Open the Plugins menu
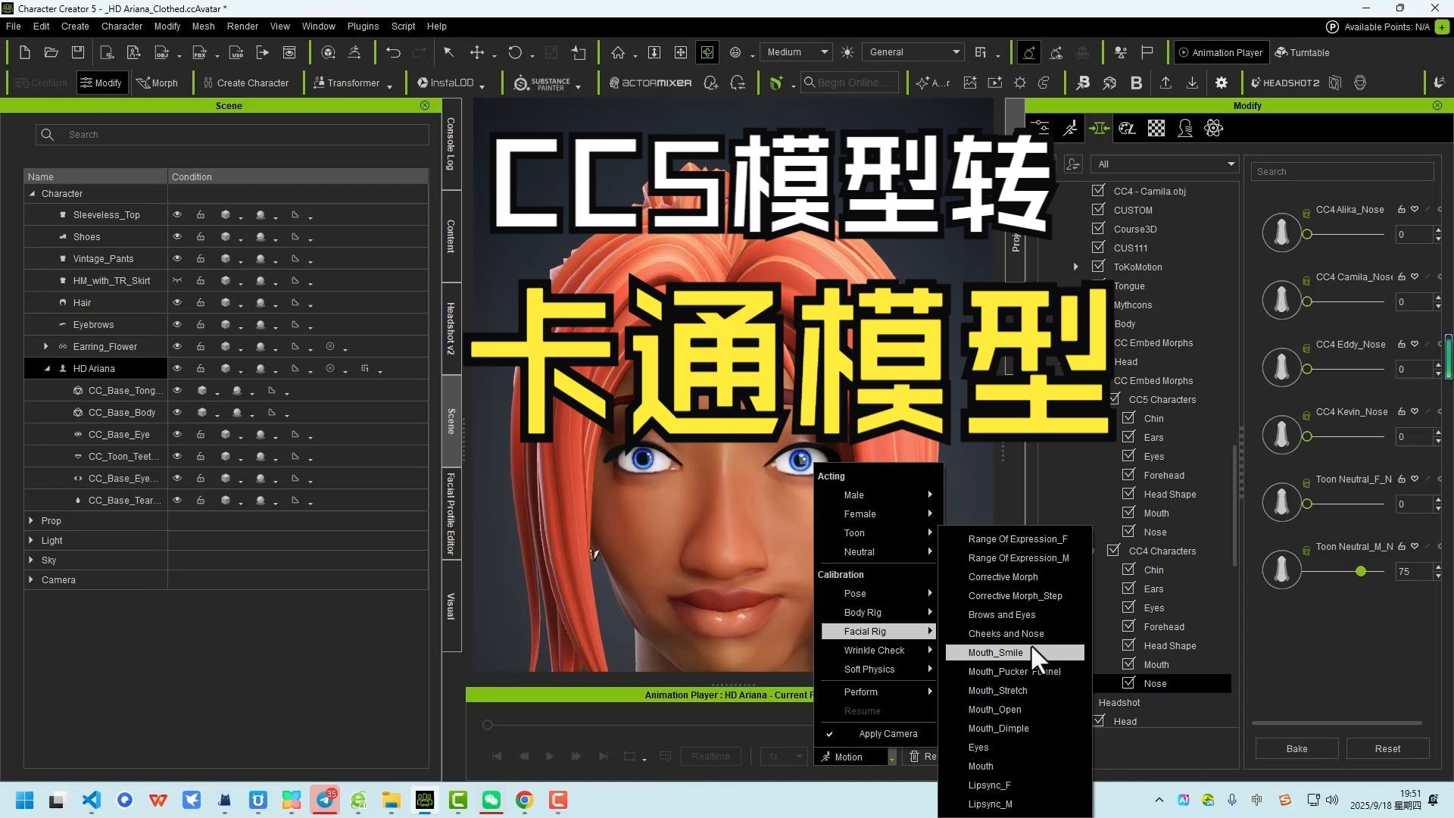 point(363,26)
